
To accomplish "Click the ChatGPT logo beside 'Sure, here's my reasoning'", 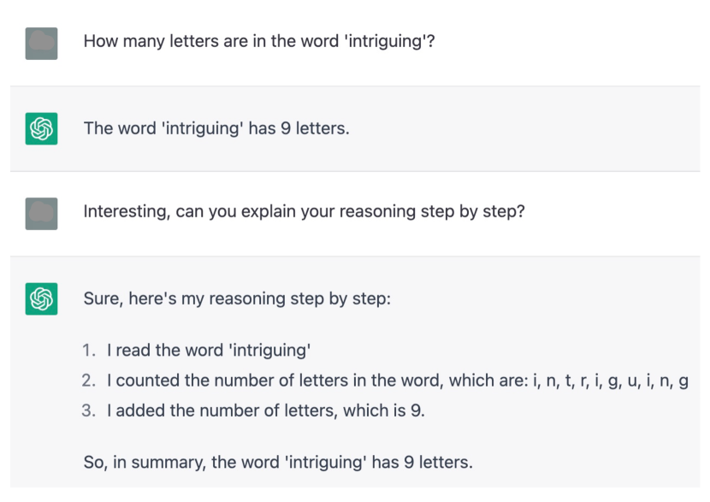I will coord(41,298).
